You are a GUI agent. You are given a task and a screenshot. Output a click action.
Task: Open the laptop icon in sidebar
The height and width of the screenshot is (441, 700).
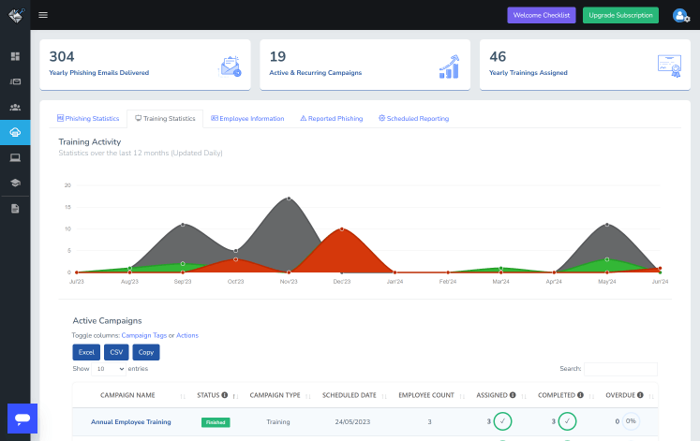(15, 158)
